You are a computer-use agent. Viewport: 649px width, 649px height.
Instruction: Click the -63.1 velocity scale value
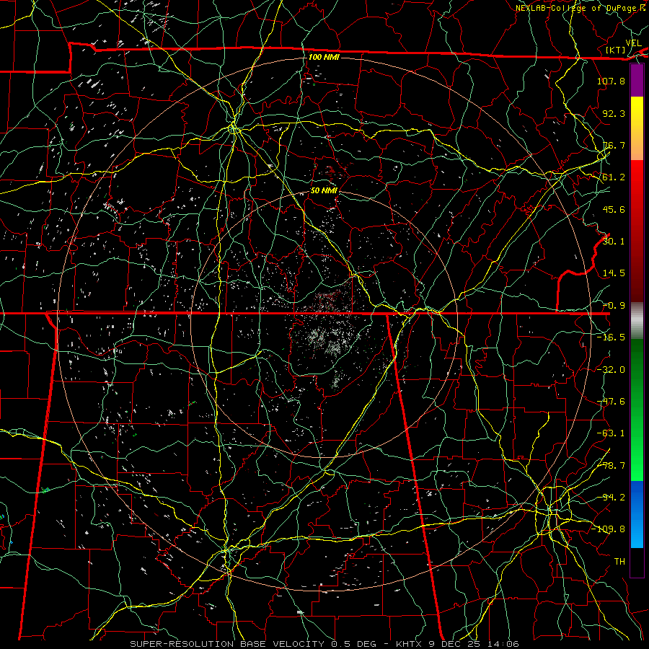point(611,433)
